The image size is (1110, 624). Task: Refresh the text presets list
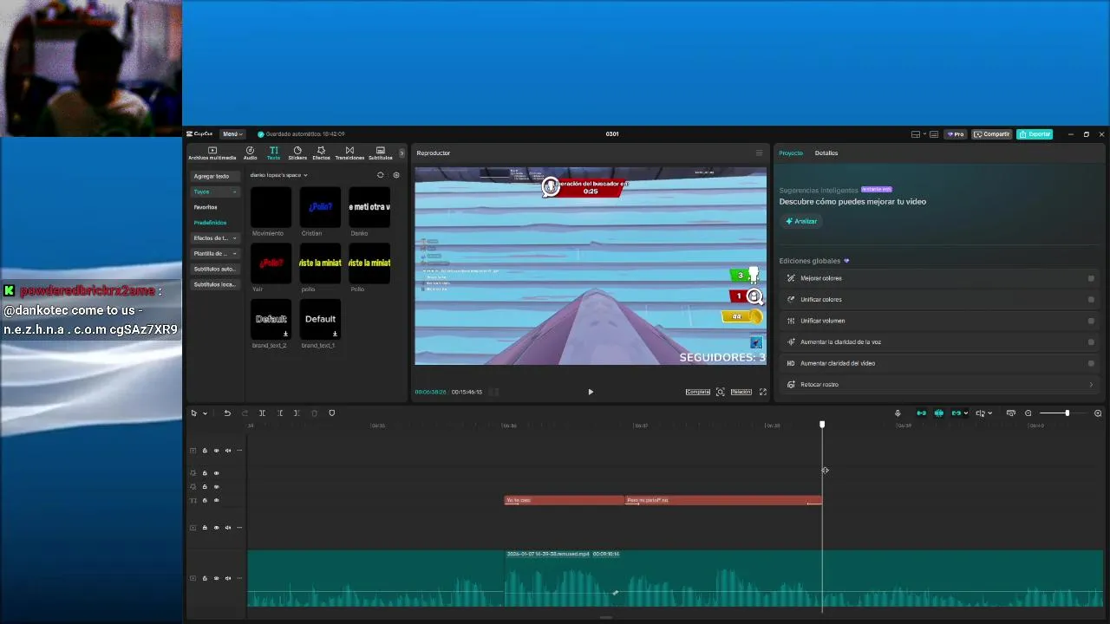point(380,175)
